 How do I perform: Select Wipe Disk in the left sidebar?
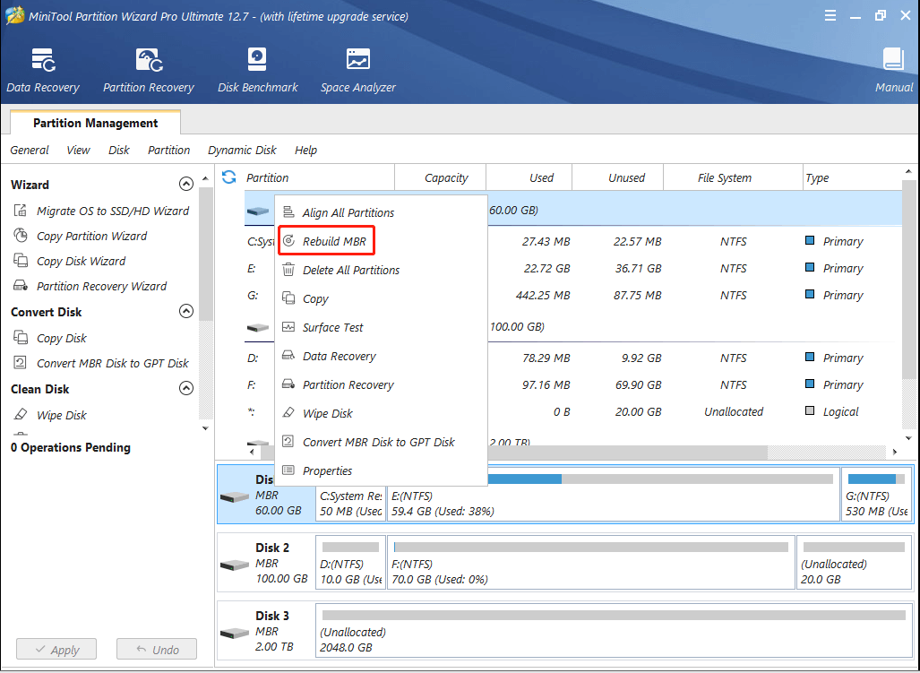tap(61, 416)
